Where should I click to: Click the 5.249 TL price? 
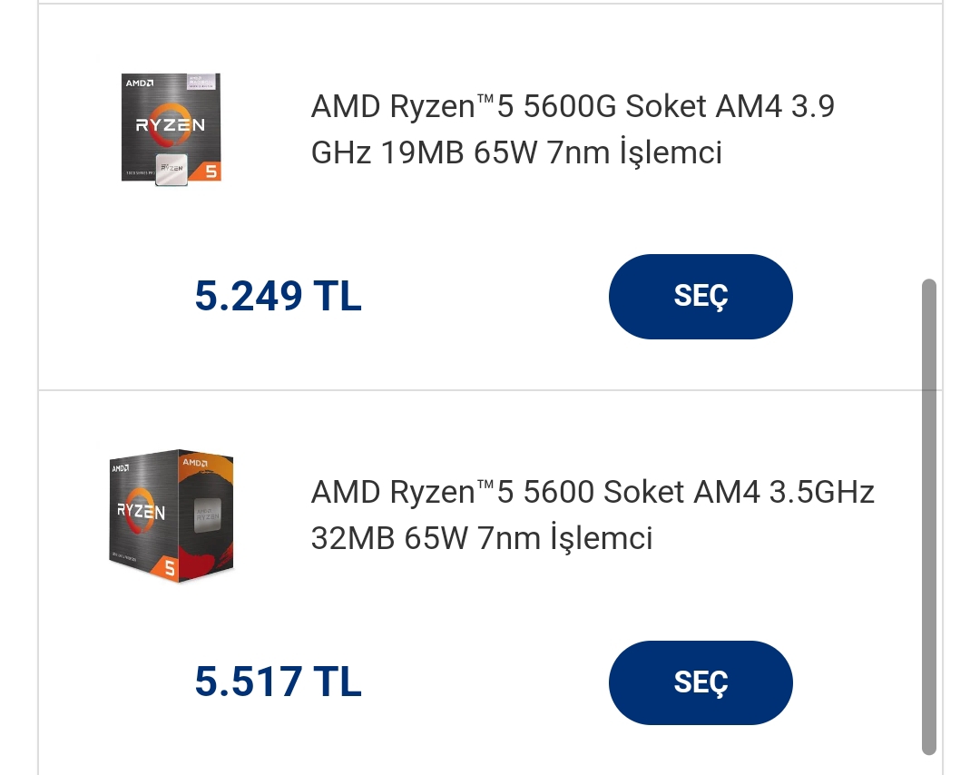(x=279, y=296)
